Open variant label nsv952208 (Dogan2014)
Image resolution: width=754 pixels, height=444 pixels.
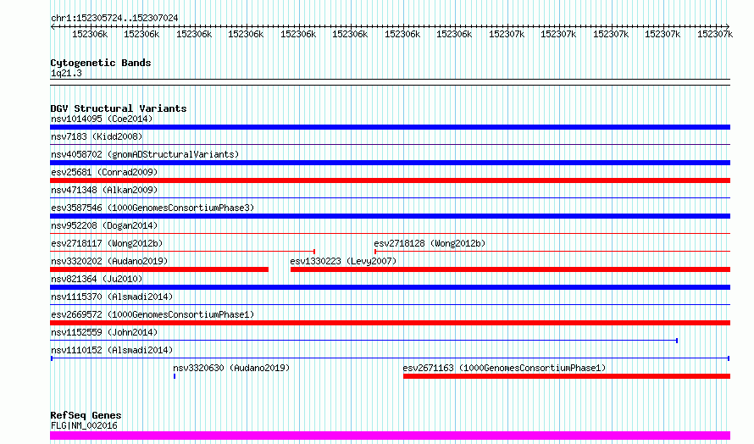click(x=104, y=225)
